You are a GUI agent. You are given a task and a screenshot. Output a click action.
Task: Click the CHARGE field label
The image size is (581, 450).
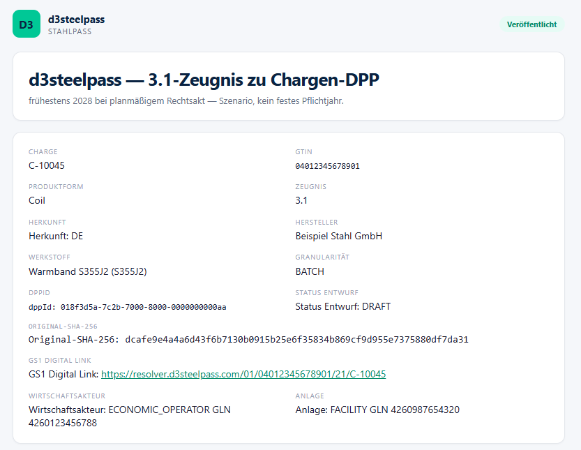coord(43,151)
